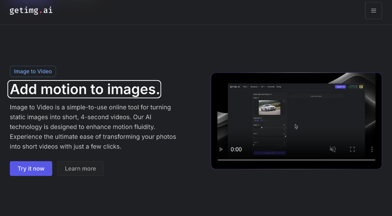392x216 pixels.
Task: Click the Learn more button
Action: point(80,168)
